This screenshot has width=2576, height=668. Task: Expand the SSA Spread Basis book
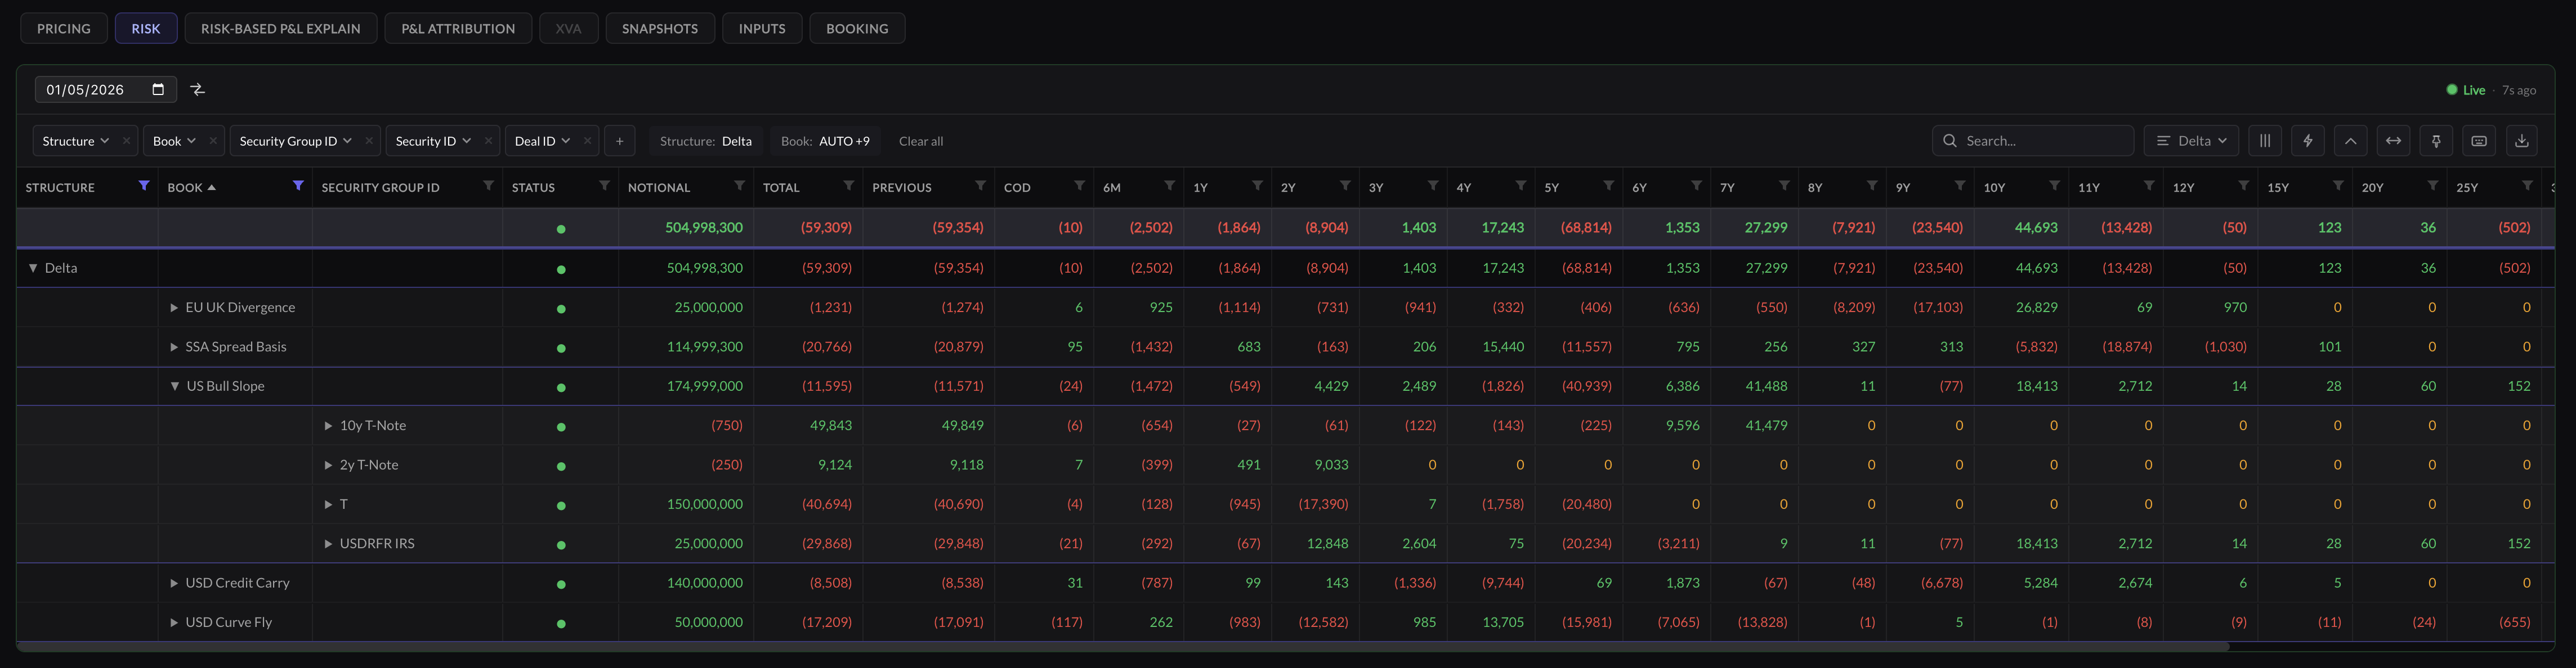[x=174, y=346]
